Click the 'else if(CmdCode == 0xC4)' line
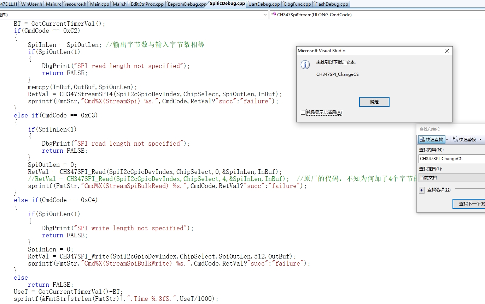The height and width of the screenshot is (304, 485). coord(56,200)
